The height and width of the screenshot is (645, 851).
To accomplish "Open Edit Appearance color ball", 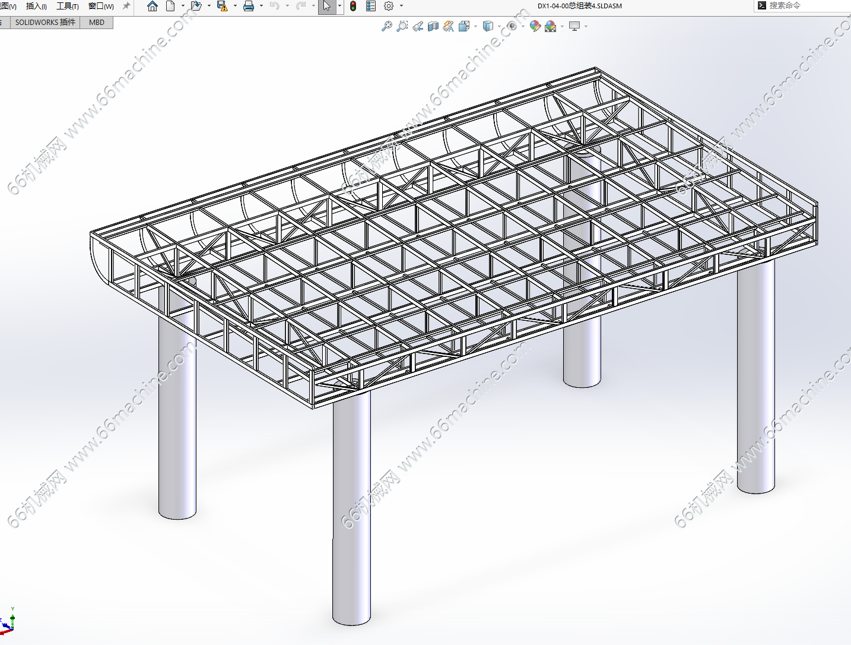I will 535,26.
